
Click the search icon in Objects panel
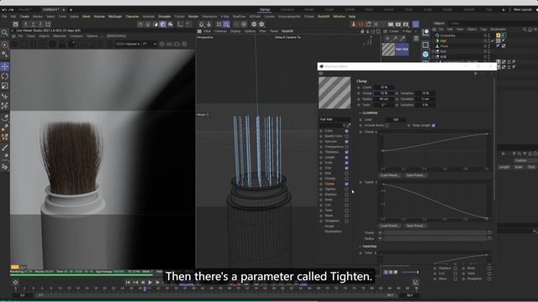point(525,29)
